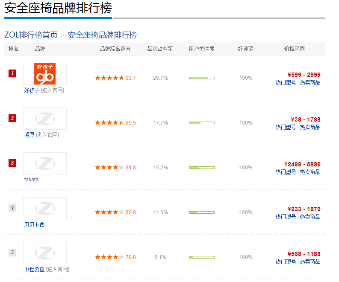This screenshot has height=282, width=339.
Task: Click price range ¥568 - 1188
Action: [304, 254]
